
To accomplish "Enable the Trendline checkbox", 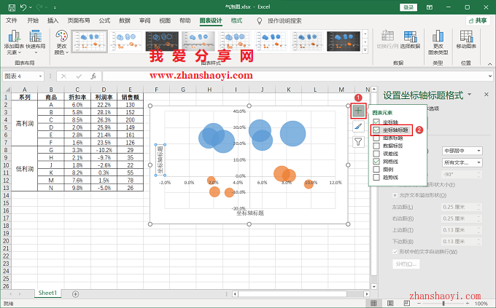I will [376, 177].
